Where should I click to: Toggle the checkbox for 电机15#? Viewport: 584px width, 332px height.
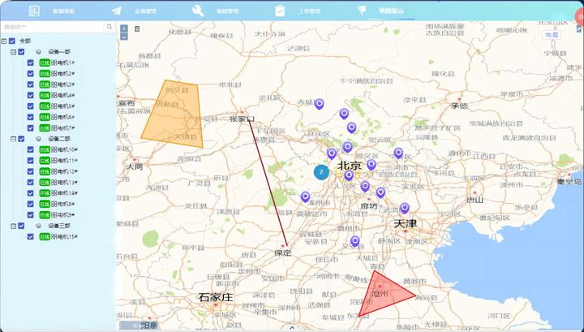[x=31, y=236]
